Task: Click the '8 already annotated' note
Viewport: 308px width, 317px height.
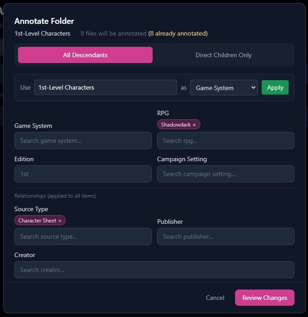Action: [x=178, y=33]
